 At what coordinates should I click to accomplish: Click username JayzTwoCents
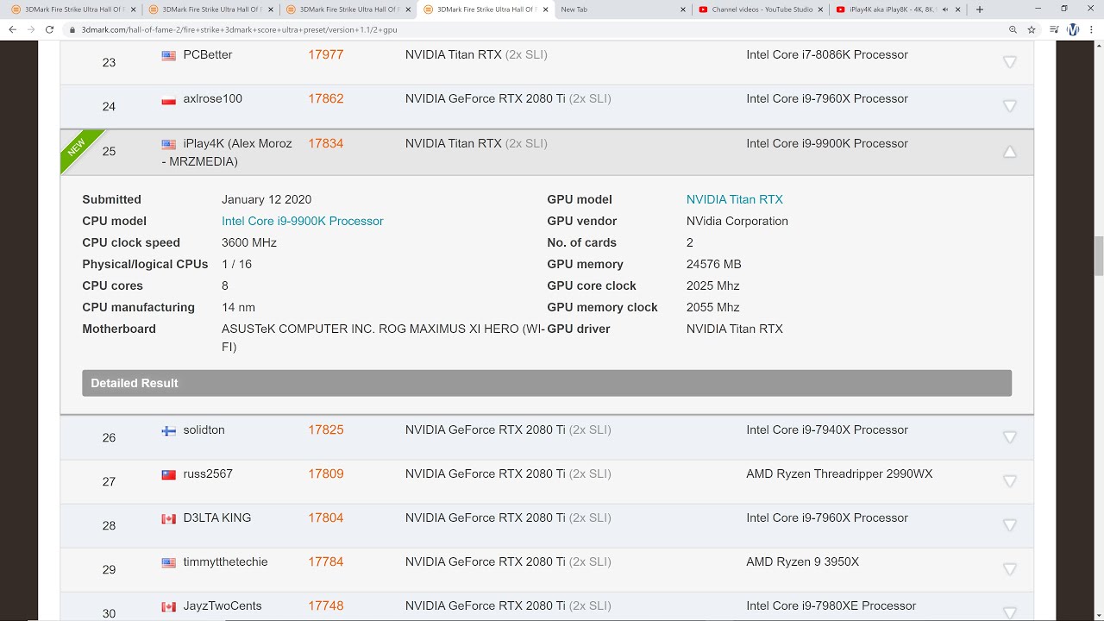(223, 605)
